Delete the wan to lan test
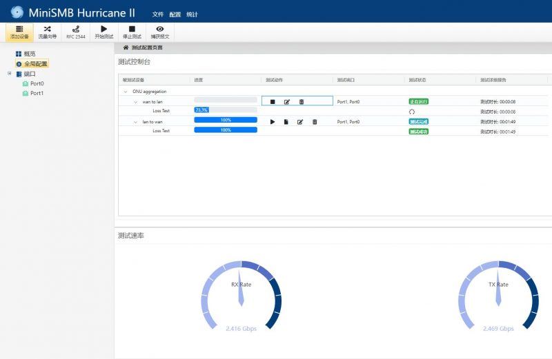The width and height of the screenshot is (552, 359). pos(302,102)
